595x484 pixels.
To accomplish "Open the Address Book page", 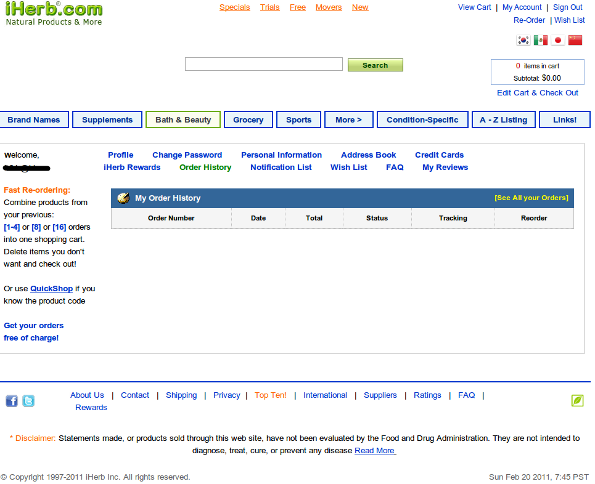I will (369, 155).
